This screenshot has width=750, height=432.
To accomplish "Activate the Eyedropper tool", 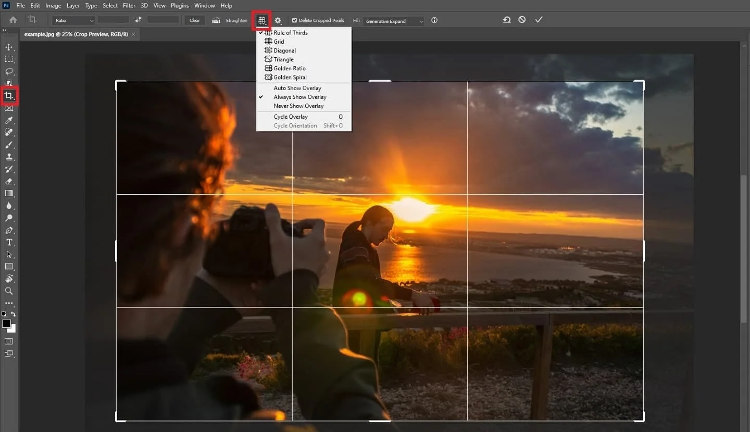I will point(9,120).
